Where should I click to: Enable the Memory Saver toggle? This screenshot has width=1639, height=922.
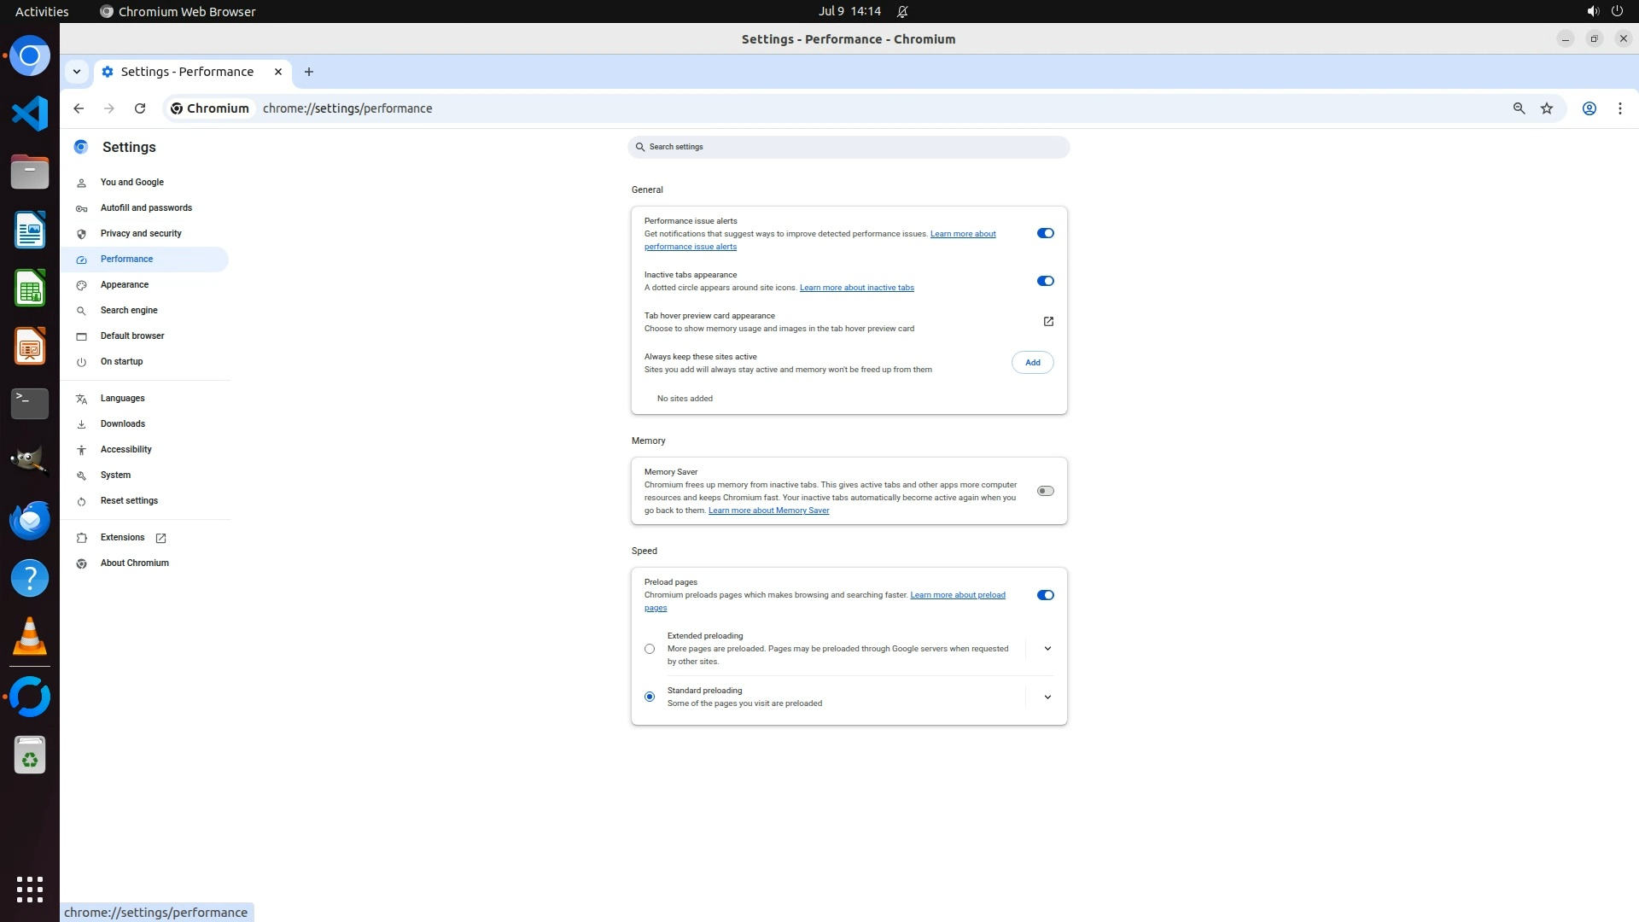pyautogui.click(x=1045, y=491)
